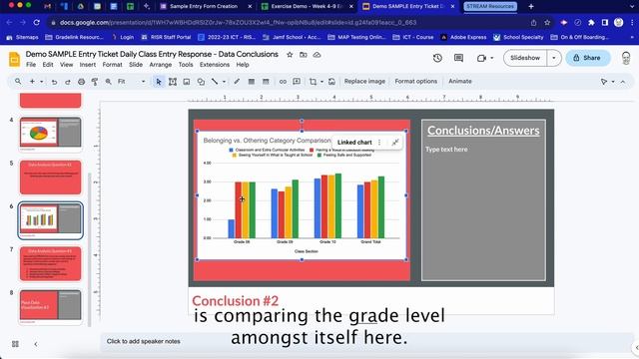Open the Format menu
The image size is (639, 359).
(112, 65)
